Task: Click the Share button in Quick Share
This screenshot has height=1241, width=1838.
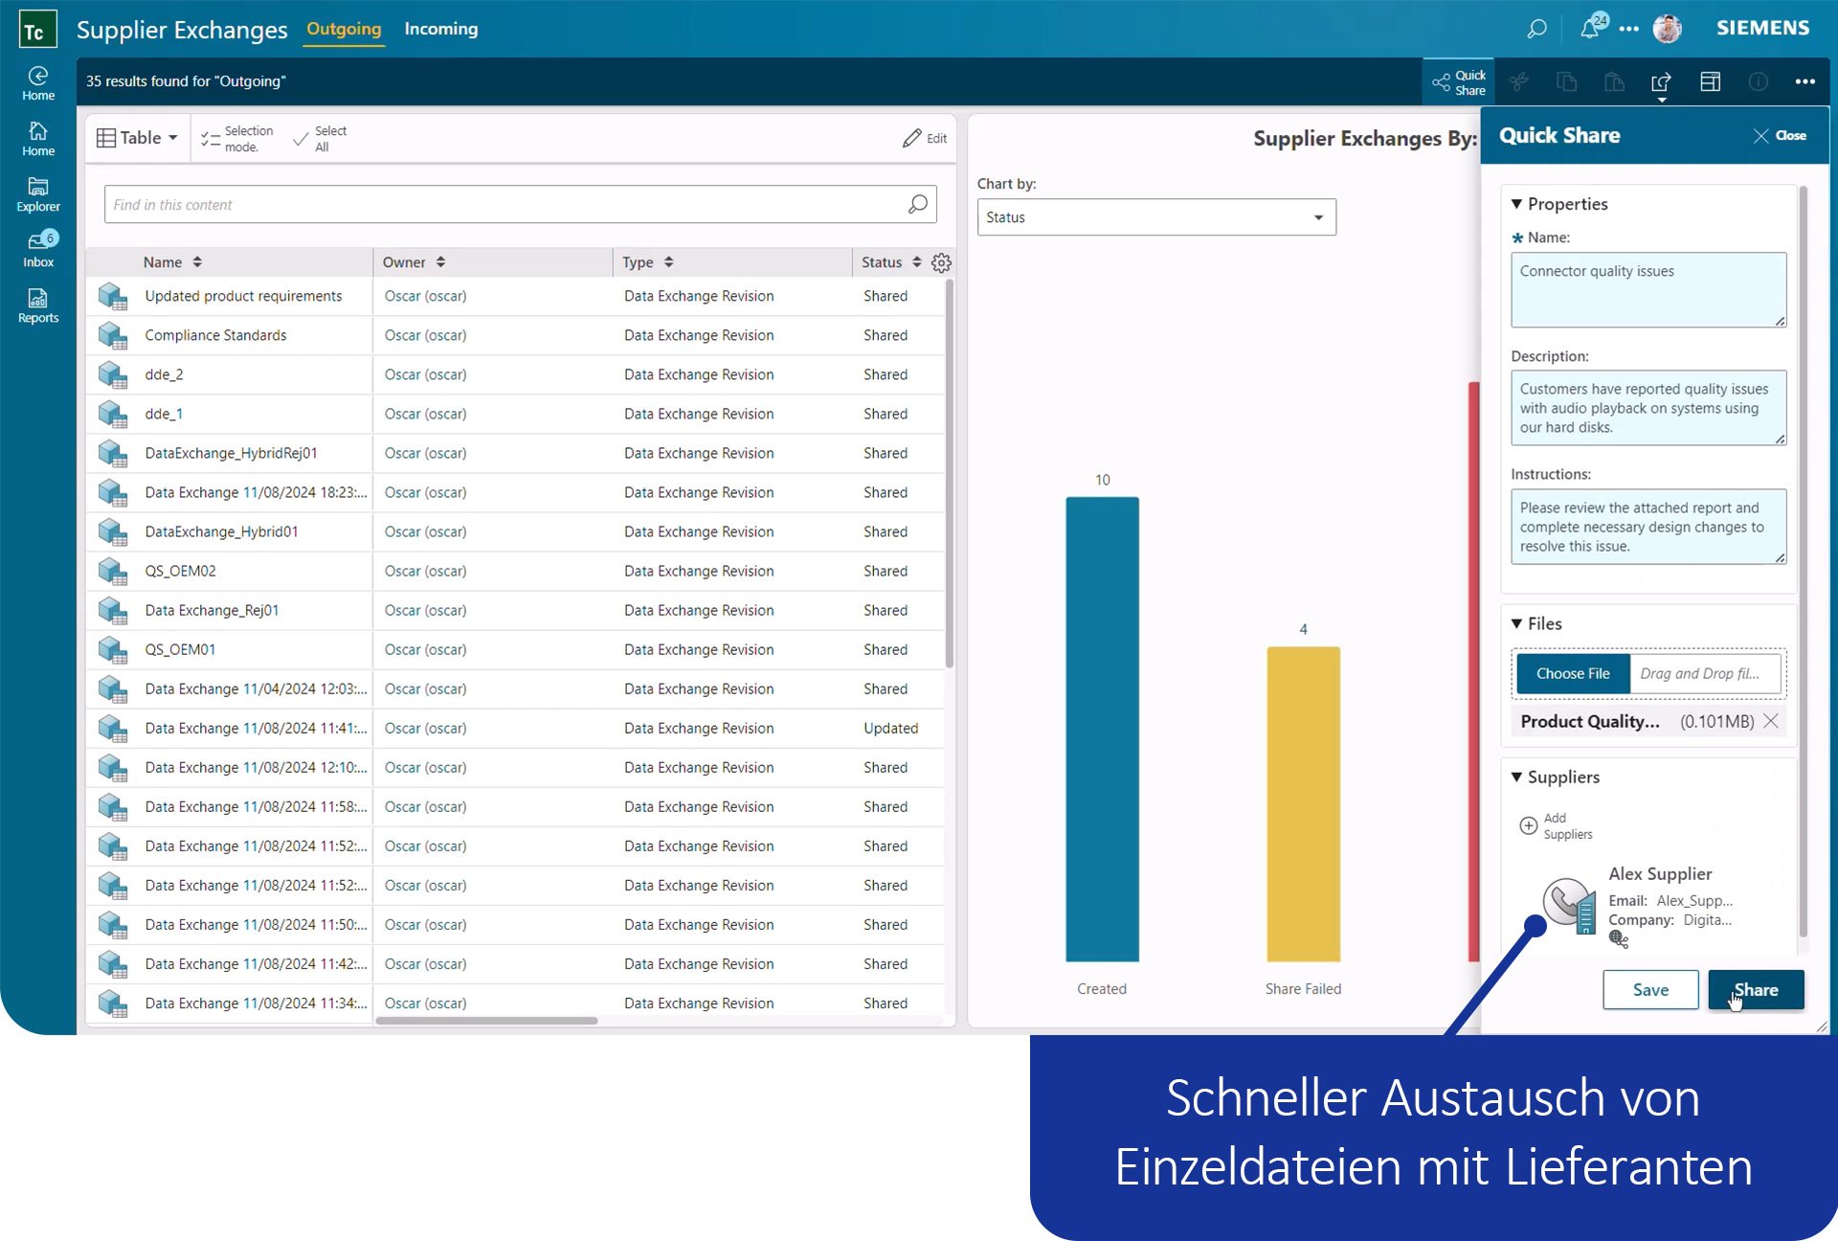Action: coord(1756,989)
